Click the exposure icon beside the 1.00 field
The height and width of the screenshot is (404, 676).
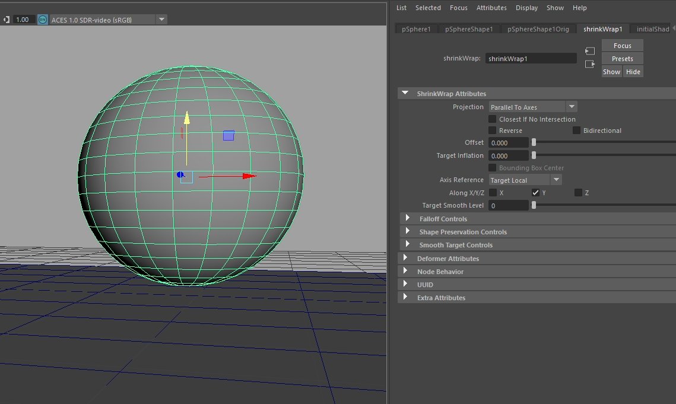pos(6,20)
